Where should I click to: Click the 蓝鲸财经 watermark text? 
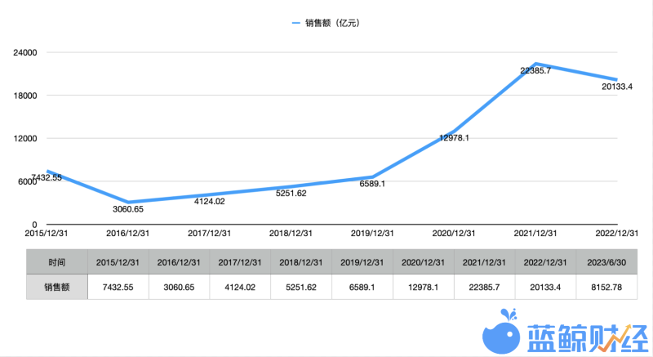point(583,337)
